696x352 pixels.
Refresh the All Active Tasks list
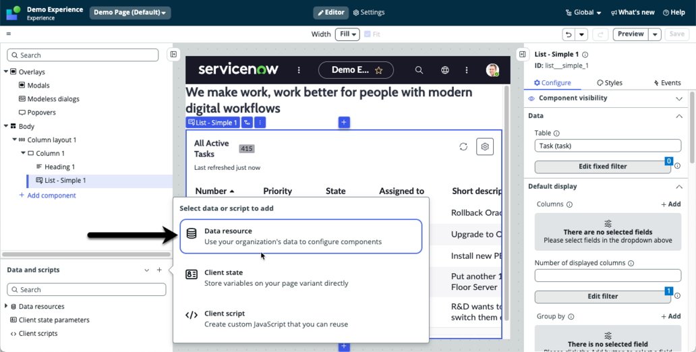point(463,146)
